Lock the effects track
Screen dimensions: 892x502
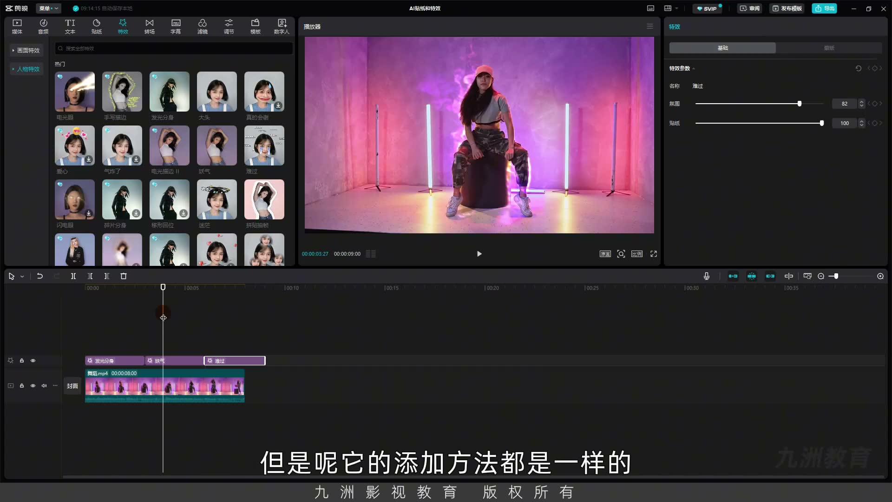(22, 361)
